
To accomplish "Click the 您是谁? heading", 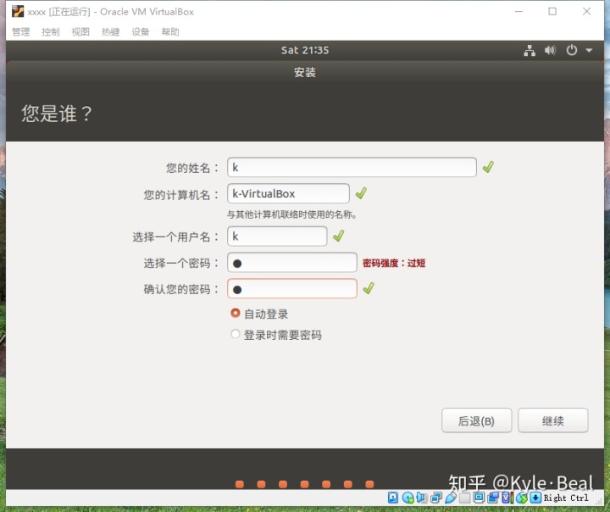I will (x=57, y=114).
